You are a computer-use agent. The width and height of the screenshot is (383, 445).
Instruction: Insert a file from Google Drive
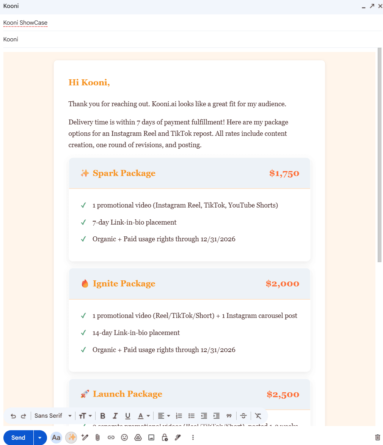pos(138,437)
